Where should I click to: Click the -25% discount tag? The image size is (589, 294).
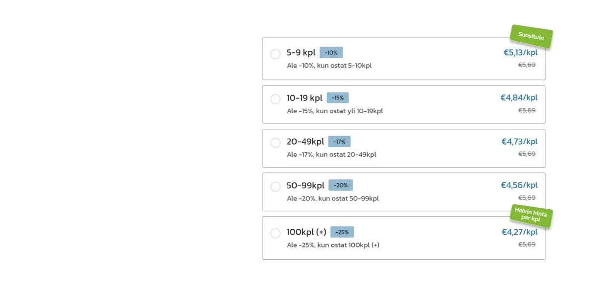pos(342,232)
